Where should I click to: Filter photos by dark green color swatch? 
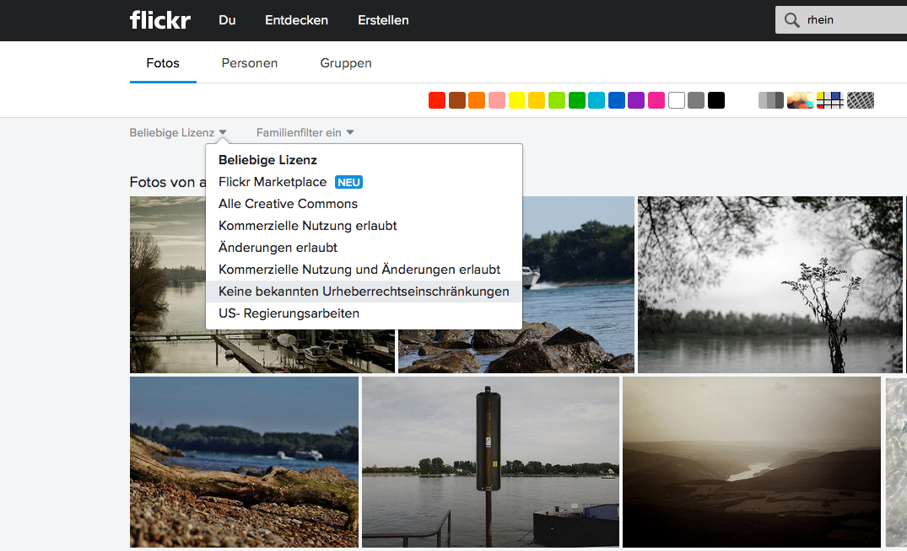click(577, 100)
